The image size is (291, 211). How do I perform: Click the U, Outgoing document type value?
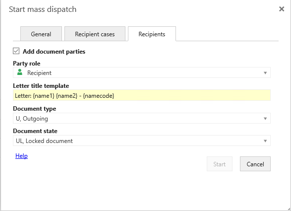coord(32,119)
